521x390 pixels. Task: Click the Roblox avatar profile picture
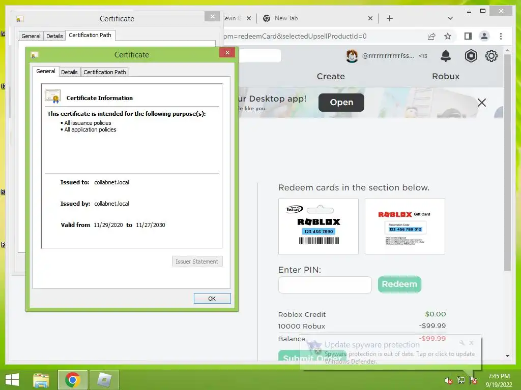pyautogui.click(x=352, y=56)
